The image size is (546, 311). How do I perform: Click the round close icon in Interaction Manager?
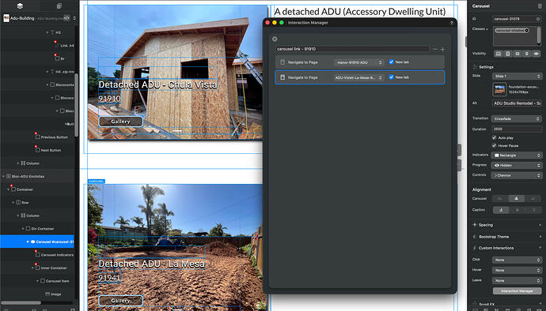tap(275, 39)
